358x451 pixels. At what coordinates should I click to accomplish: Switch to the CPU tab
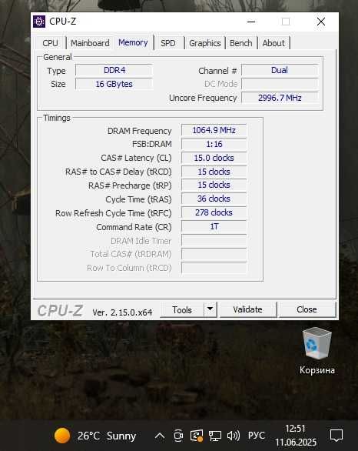[x=50, y=43]
